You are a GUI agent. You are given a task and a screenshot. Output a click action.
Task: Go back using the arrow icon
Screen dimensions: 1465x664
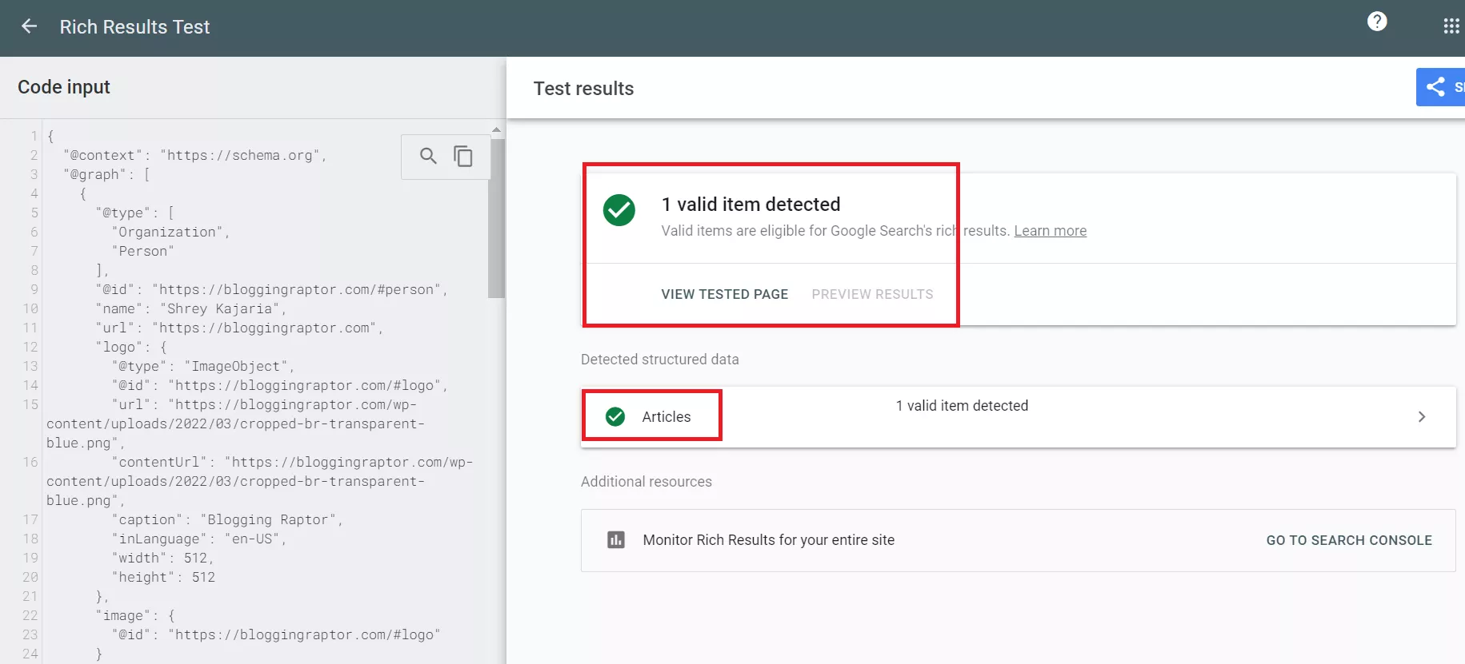[29, 26]
